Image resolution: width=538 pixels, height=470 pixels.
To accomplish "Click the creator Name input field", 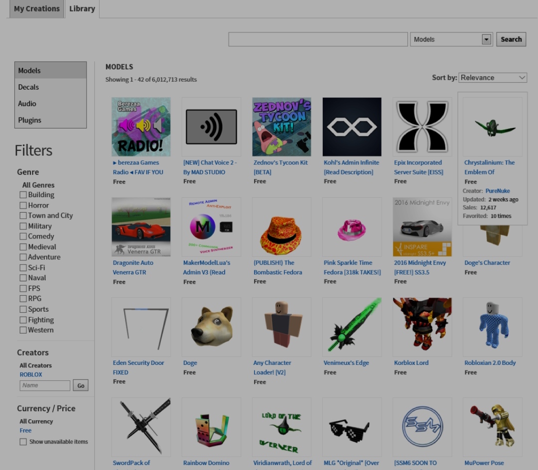I will tap(45, 385).
